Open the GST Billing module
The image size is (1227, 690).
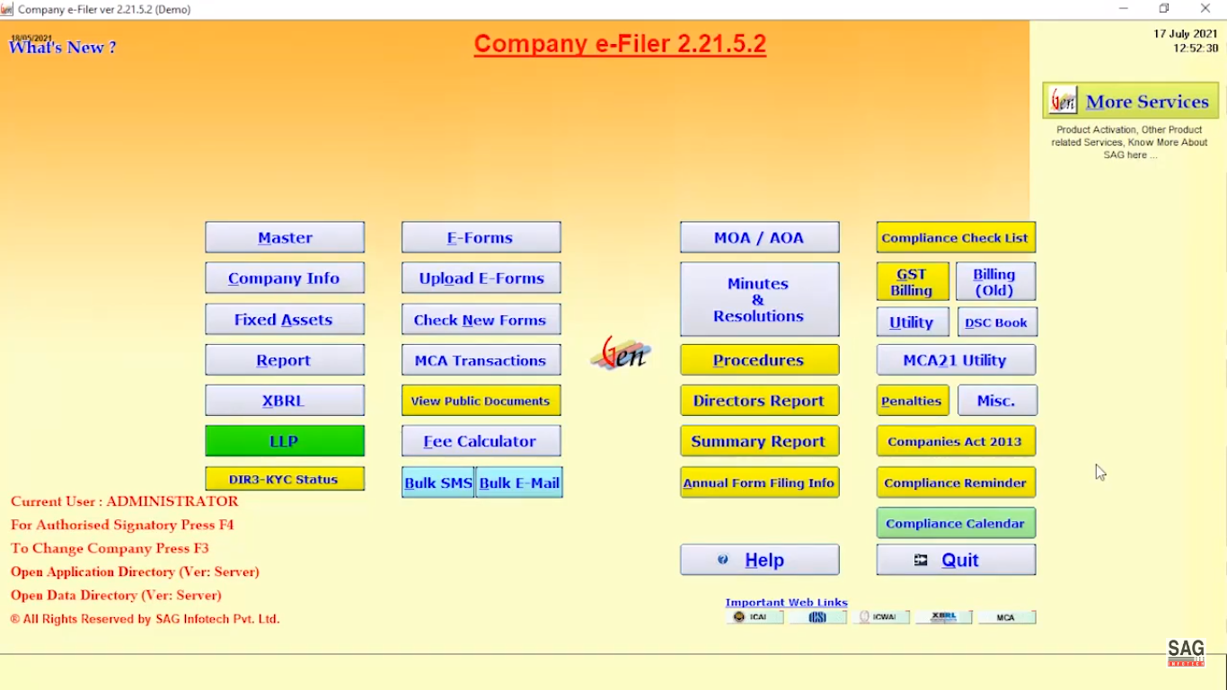click(x=912, y=280)
